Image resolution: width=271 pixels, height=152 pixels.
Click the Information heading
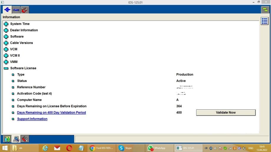11,17
